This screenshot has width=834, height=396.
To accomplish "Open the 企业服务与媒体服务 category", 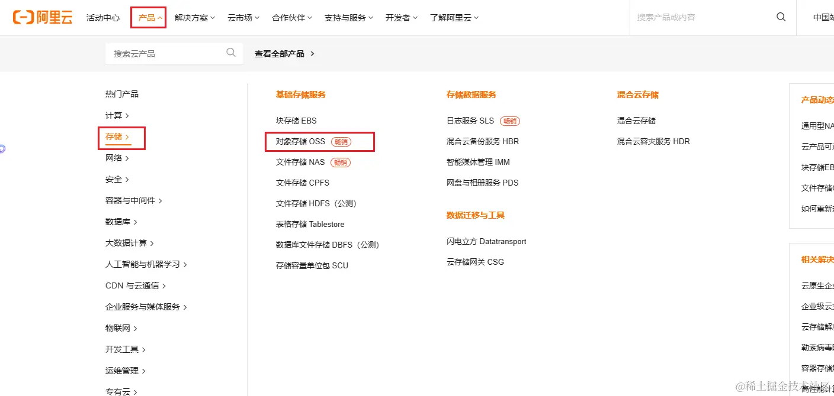I will (146, 307).
